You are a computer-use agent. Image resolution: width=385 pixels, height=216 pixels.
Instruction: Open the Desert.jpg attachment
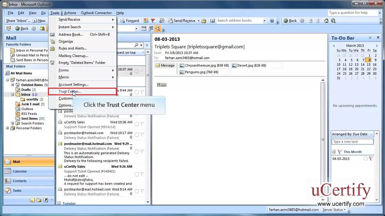coord(248,65)
